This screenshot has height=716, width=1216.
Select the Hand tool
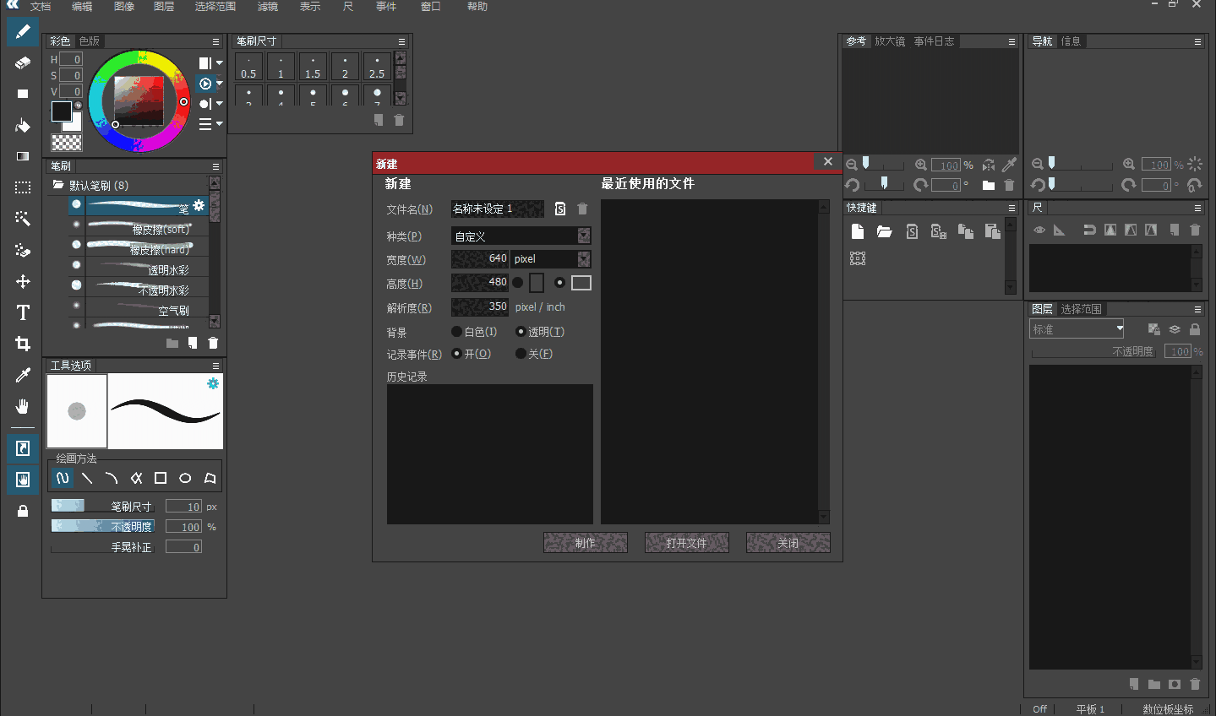coord(22,405)
